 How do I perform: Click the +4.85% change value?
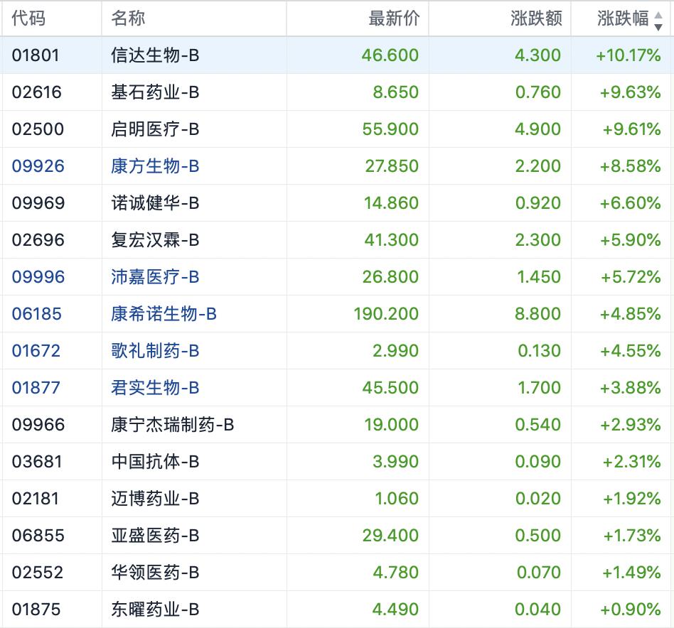pyautogui.click(x=631, y=314)
